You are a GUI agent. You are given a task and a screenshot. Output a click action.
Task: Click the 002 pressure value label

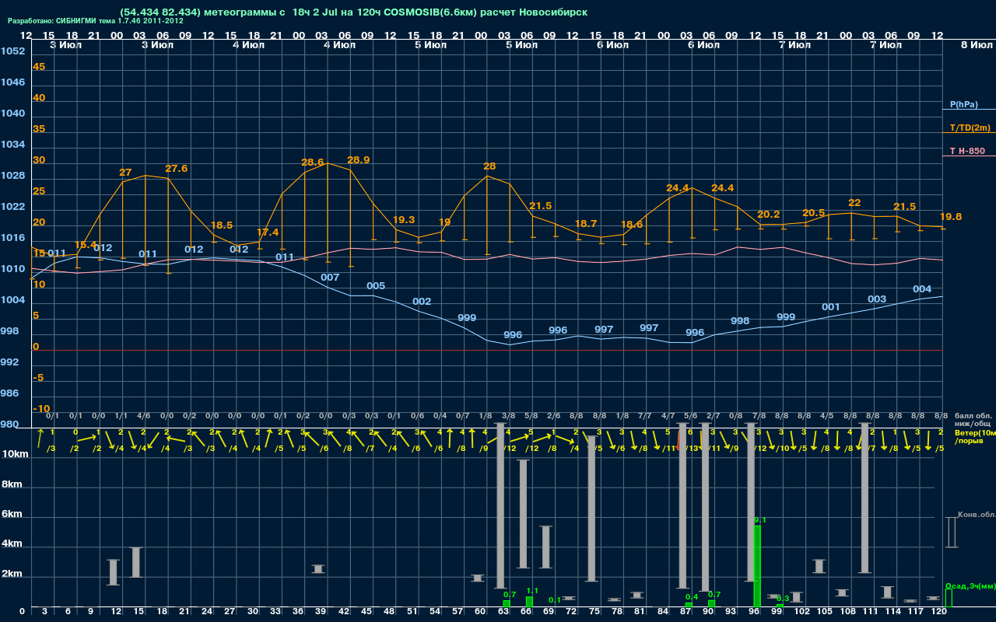(x=422, y=301)
